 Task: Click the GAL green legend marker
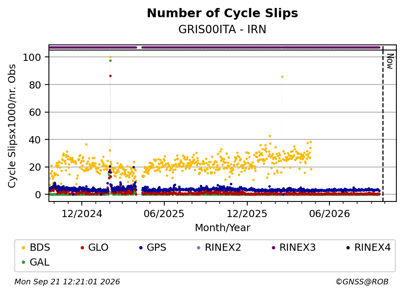[23, 262]
